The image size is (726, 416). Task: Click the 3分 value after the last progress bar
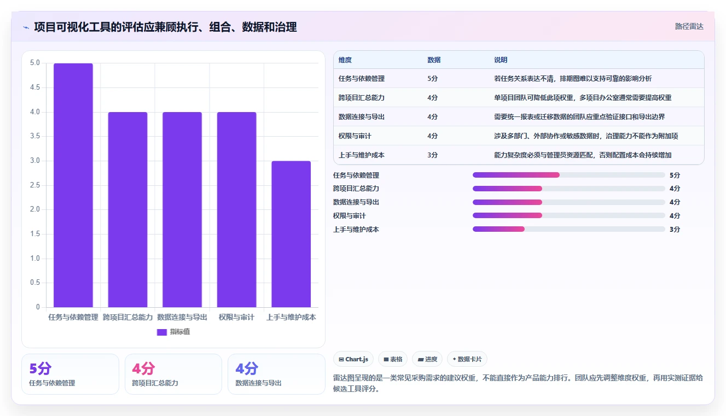click(x=675, y=230)
